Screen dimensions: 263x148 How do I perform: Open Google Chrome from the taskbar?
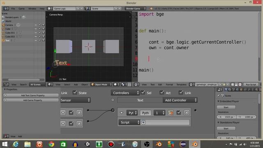pos(51,144)
